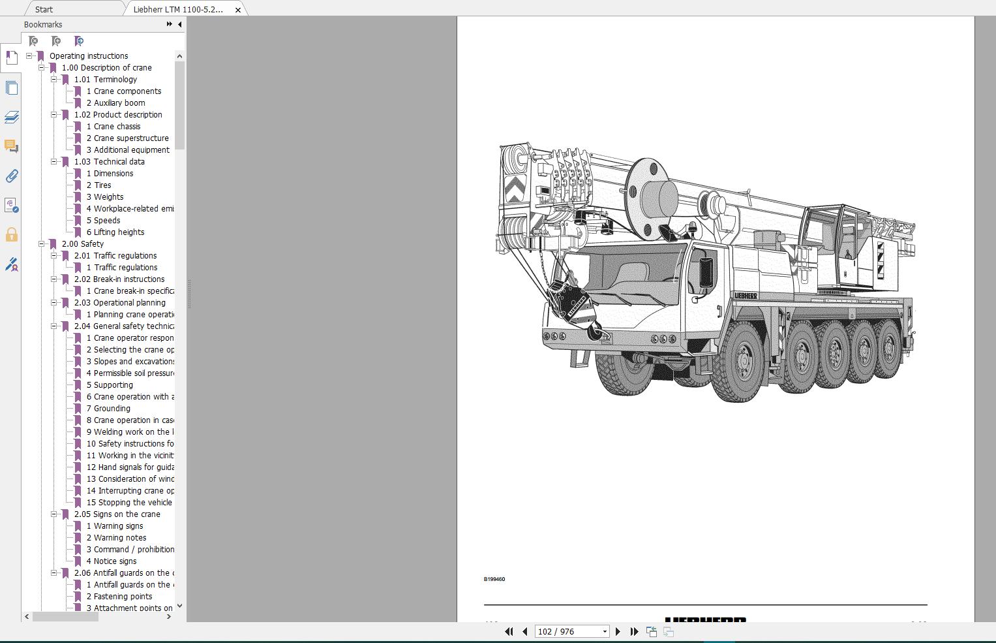Go back to the previous view
The height and width of the screenshot is (643, 996).
click(x=651, y=631)
